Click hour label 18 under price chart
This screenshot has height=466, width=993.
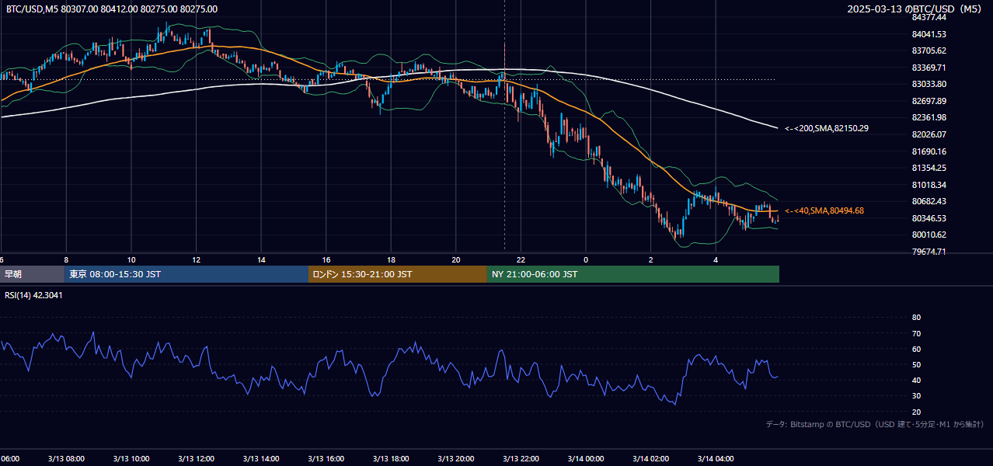pos(391,259)
